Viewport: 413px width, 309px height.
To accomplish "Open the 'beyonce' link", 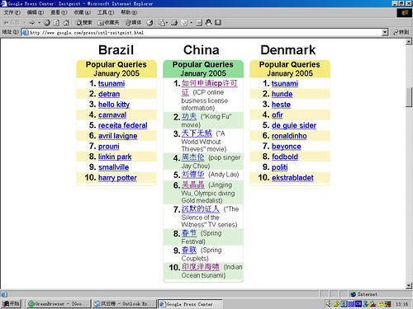I will point(287,147).
